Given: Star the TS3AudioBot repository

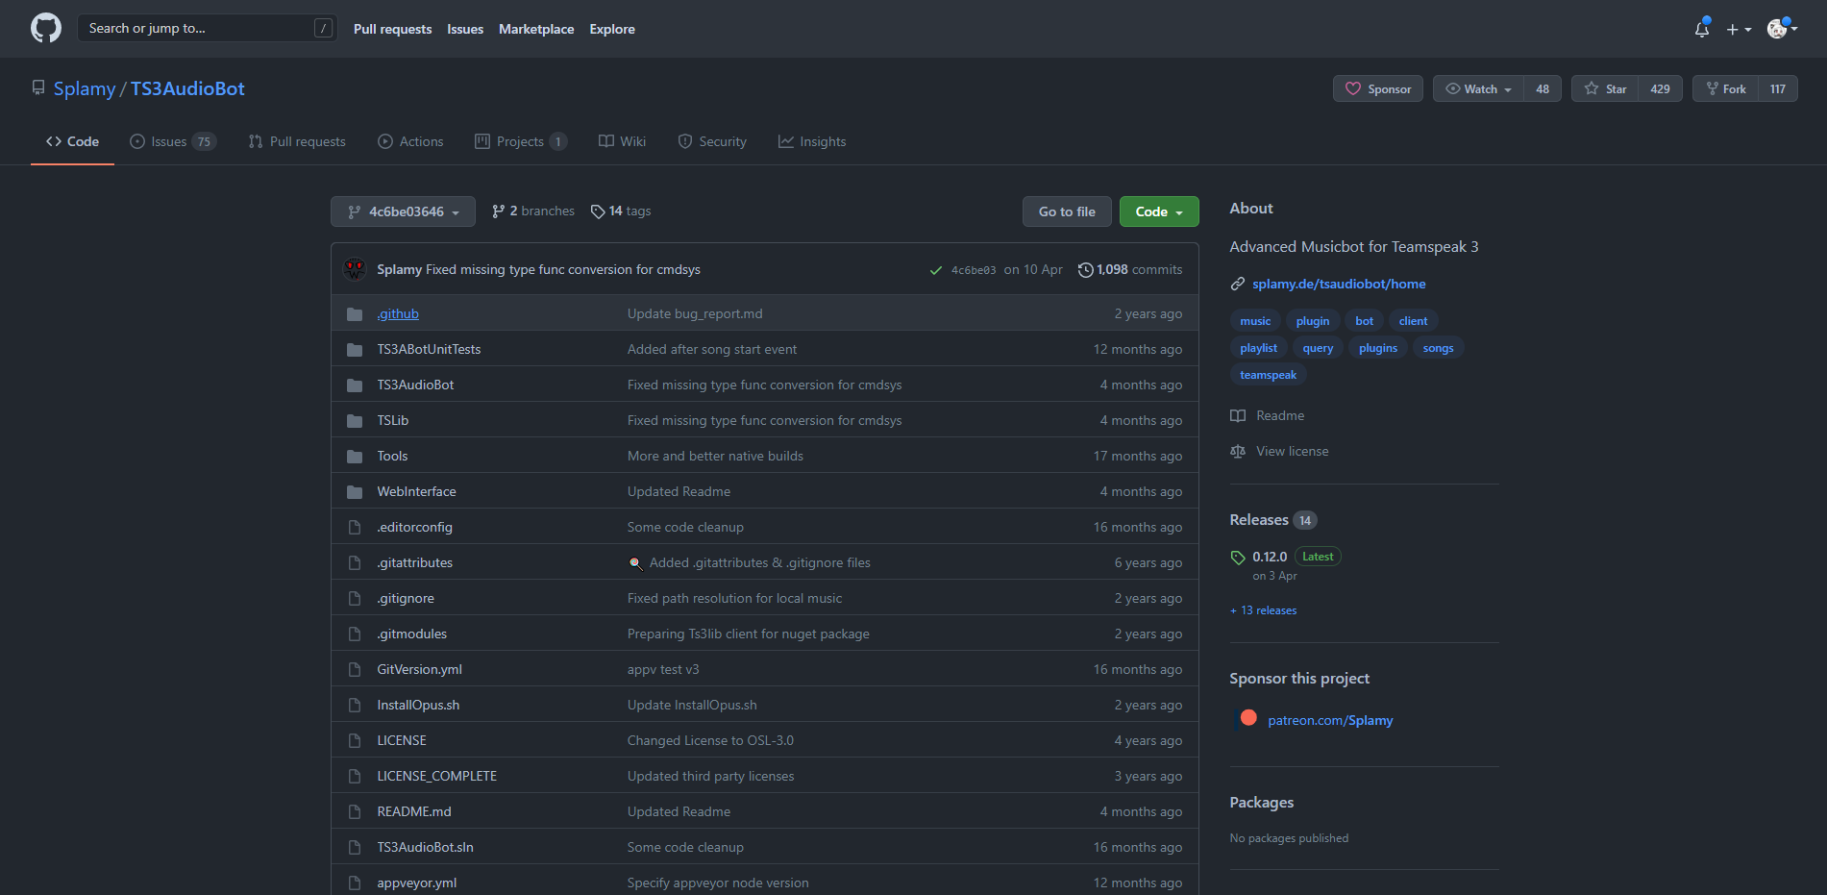Looking at the screenshot, I should pyautogui.click(x=1605, y=88).
